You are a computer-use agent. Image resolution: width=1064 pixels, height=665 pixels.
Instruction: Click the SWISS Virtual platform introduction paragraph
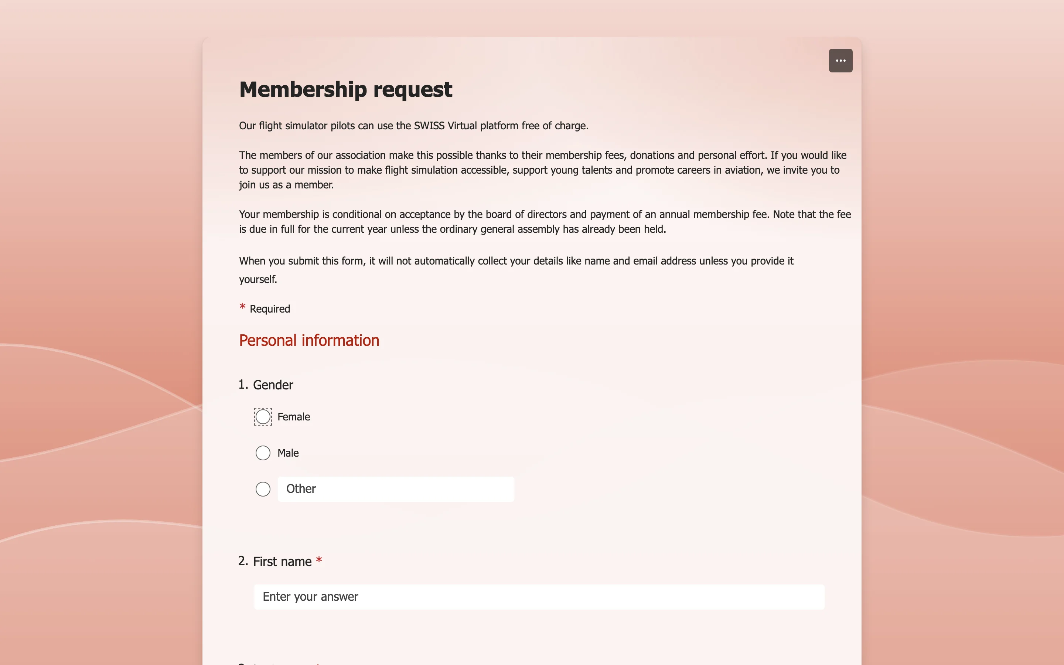413,125
